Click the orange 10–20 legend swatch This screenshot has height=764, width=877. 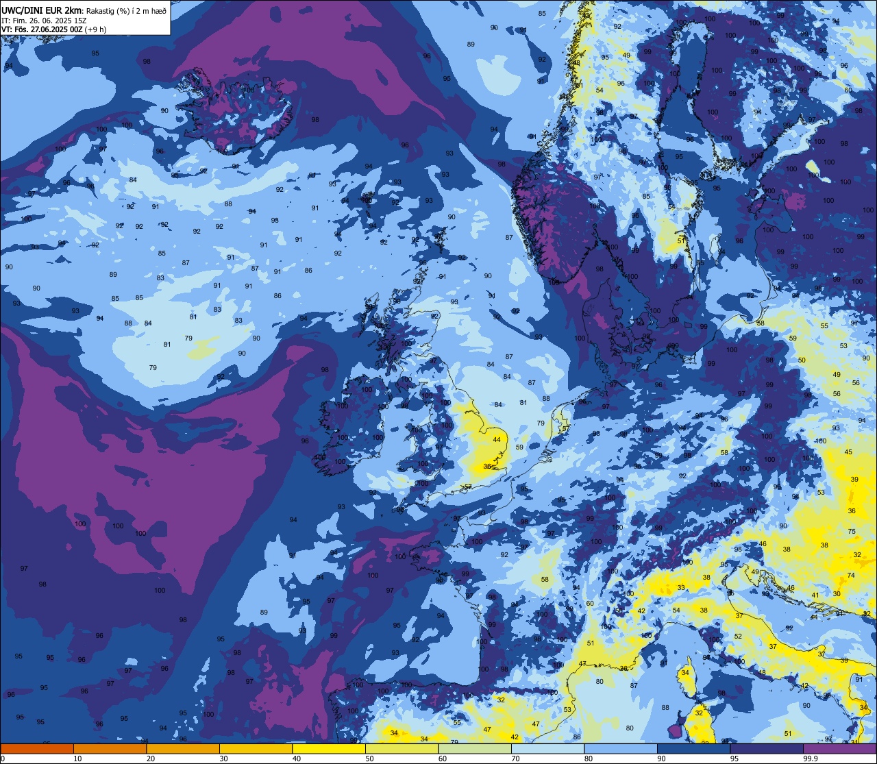click(x=110, y=749)
